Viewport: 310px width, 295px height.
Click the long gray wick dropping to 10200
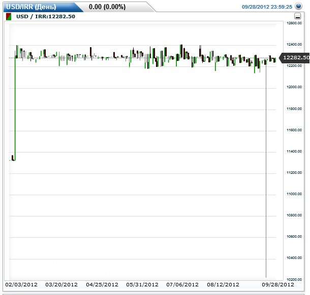point(266,170)
